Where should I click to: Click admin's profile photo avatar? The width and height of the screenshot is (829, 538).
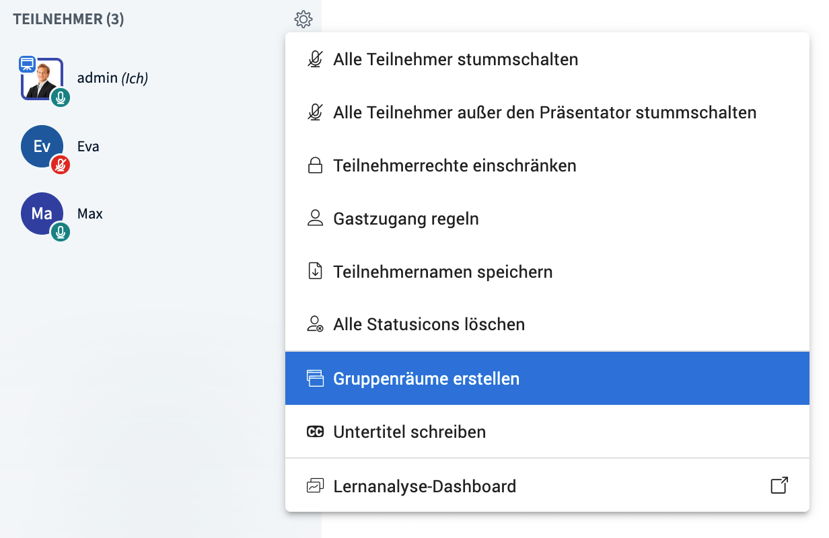pos(42,79)
